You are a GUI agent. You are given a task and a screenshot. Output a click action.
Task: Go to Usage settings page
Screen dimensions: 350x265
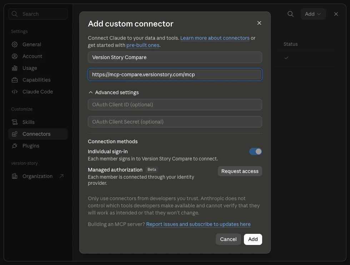[x=38, y=68]
